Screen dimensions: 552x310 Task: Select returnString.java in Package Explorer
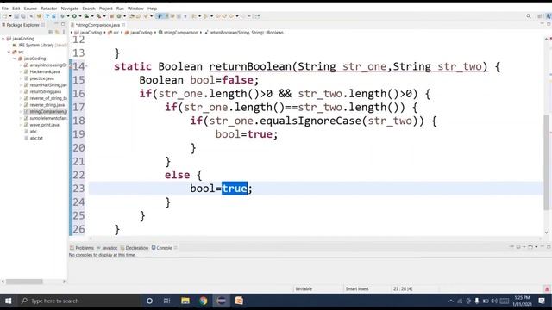pyautogui.click(x=45, y=92)
